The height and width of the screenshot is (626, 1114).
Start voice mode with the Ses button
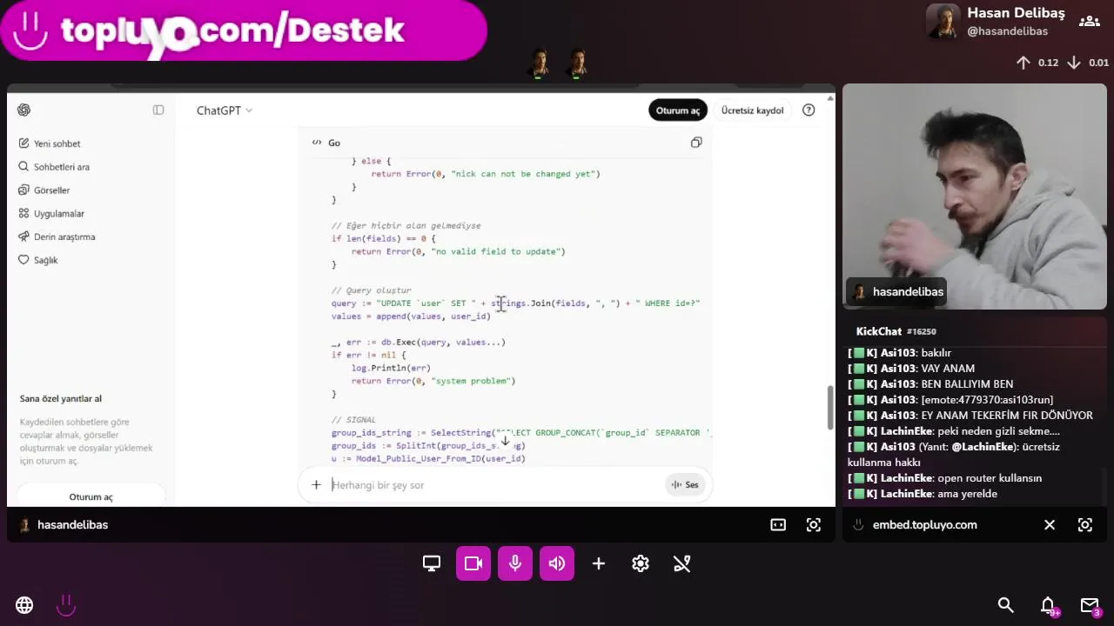pos(685,485)
